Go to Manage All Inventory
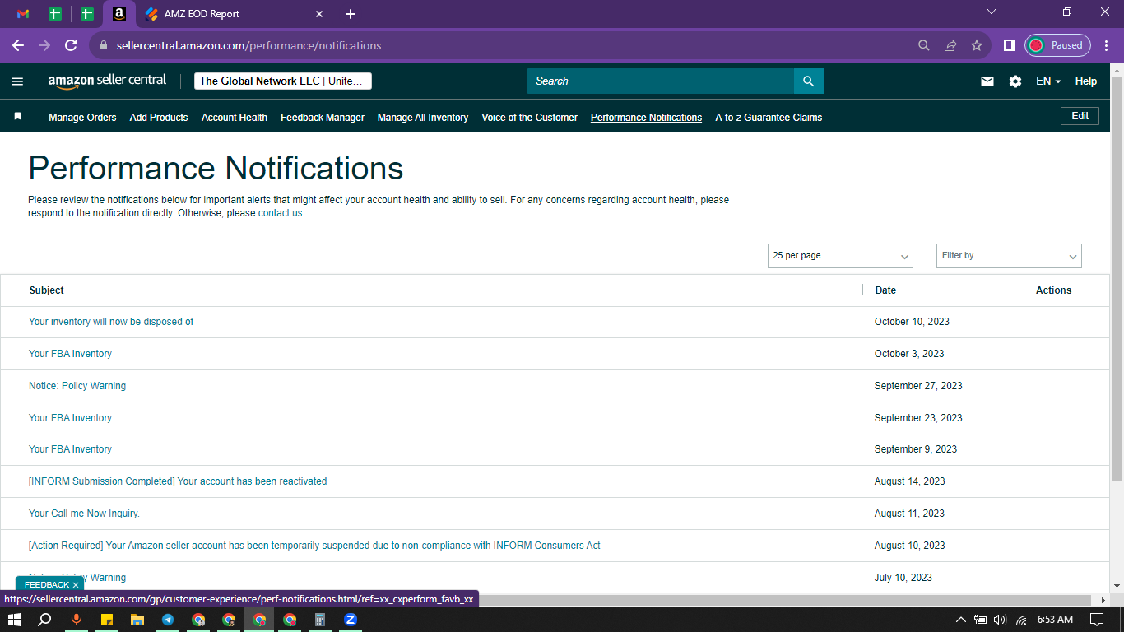 (x=423, y=118)
